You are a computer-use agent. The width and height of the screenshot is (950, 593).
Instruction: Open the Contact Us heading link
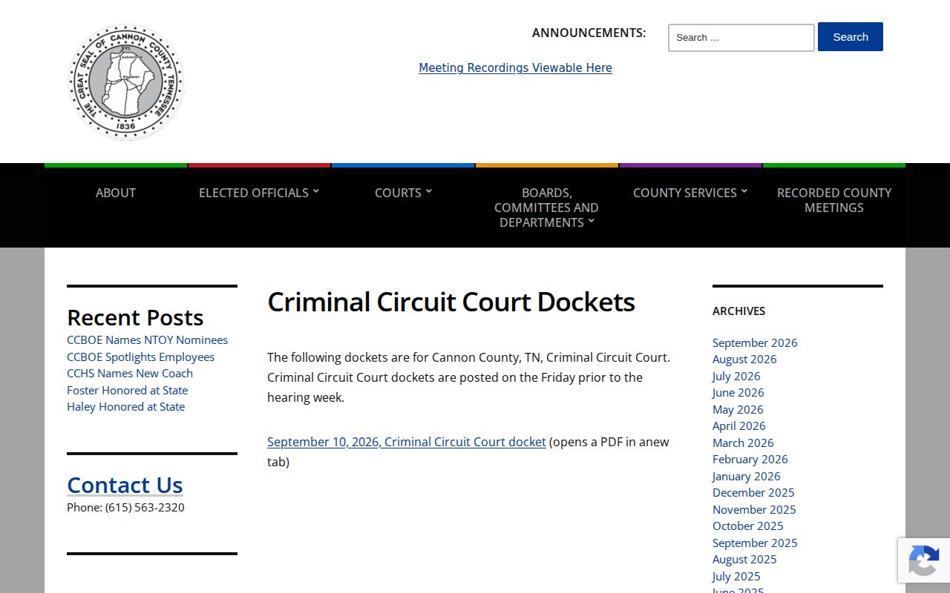click(x=125, y=485)
